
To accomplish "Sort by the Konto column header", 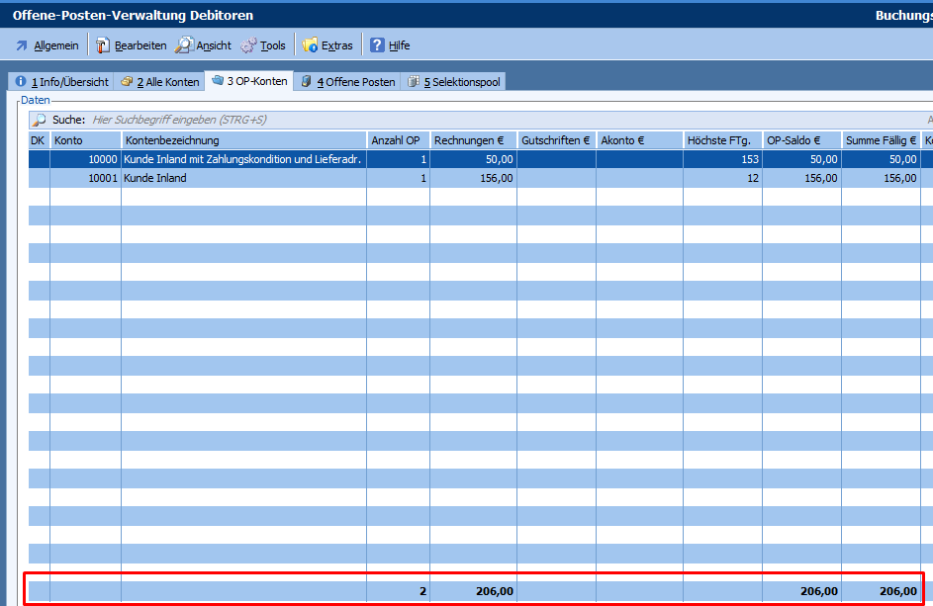I will 85,140.
